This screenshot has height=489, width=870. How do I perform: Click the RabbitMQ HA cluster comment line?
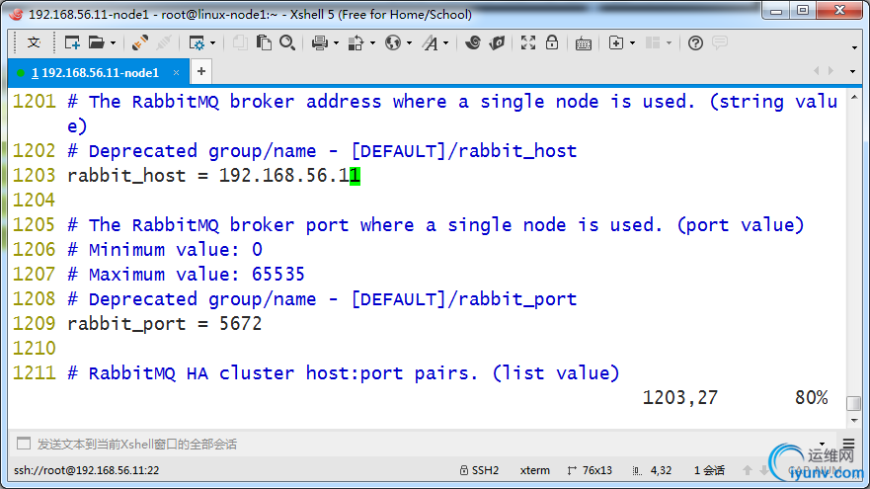coord(343,373)
